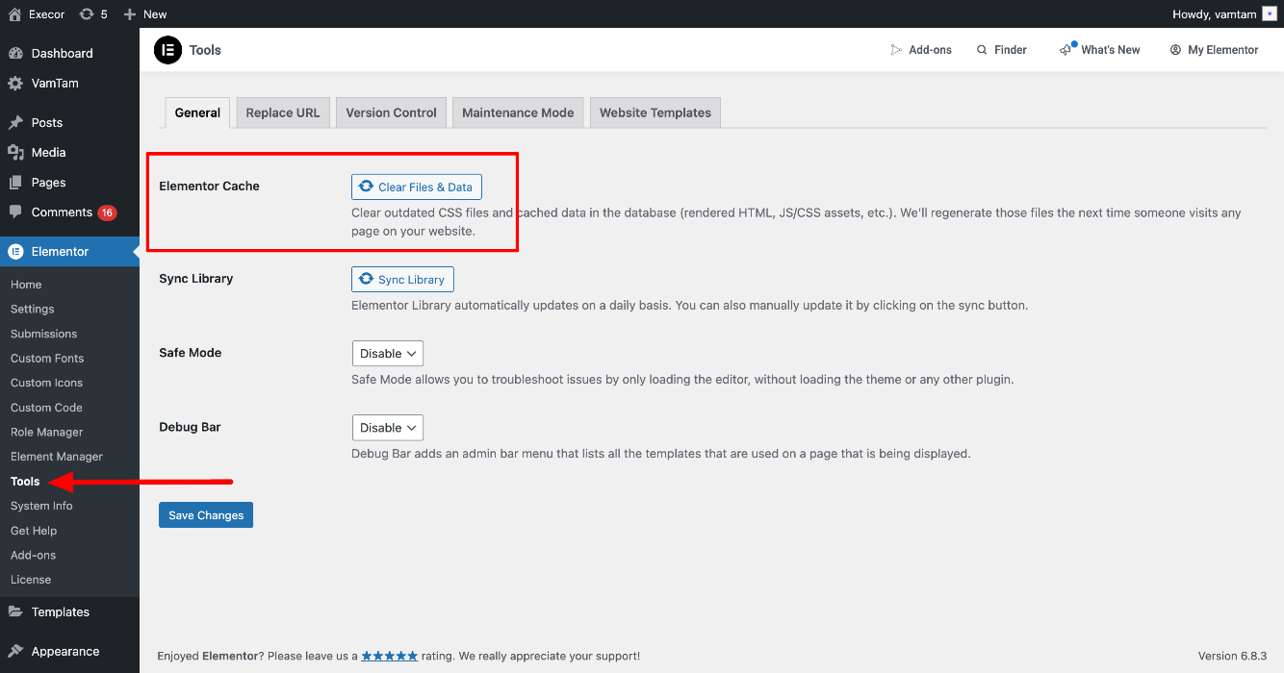Click the My Elementor account icon
The height and width of the screenshot is (673, 1284).
pyautogui.click(x=1175, y=50)
